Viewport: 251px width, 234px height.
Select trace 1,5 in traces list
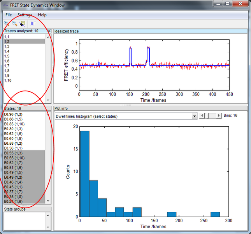click(7, 56)
